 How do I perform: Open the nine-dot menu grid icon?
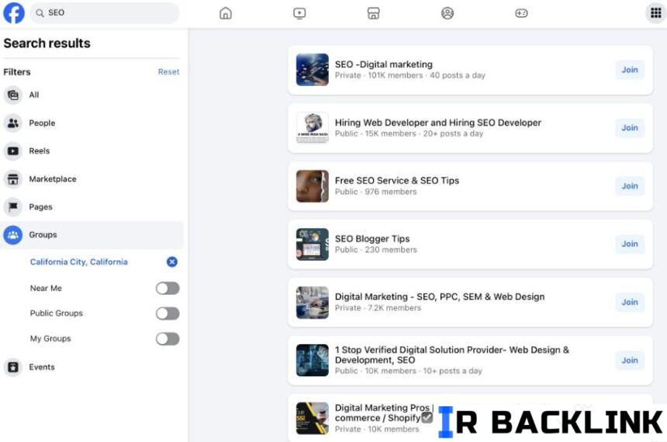pyautogui.click(x=655, y=13)
